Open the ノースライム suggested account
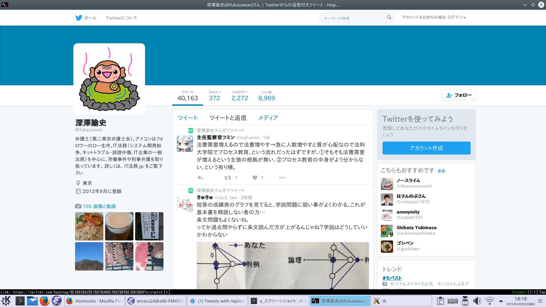The image size is (546, 307). (408, 180)
